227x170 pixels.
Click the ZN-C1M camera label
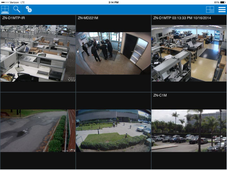click(x=160, y=95)
